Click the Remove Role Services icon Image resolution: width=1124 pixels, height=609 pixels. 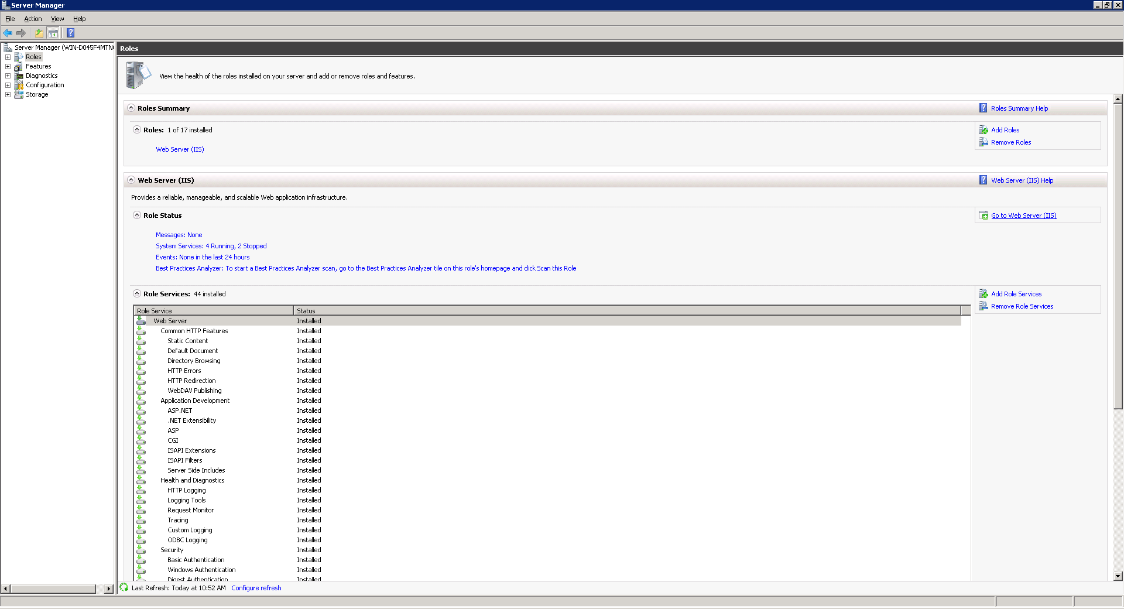pos(983,306)
